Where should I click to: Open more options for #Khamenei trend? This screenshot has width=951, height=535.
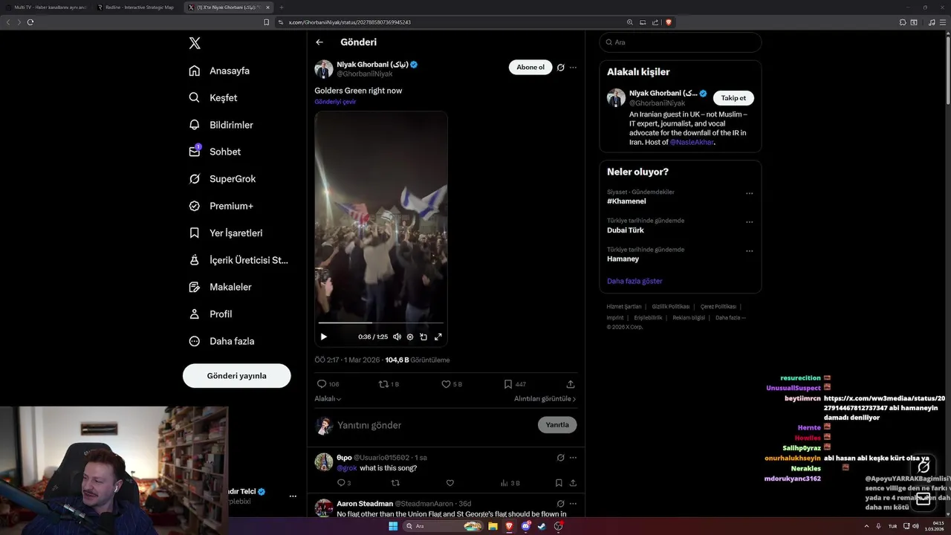pos(750,193)
